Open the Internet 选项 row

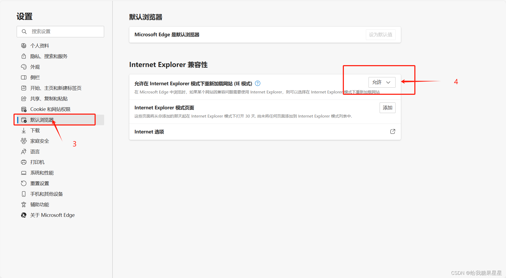click(265, 132)
